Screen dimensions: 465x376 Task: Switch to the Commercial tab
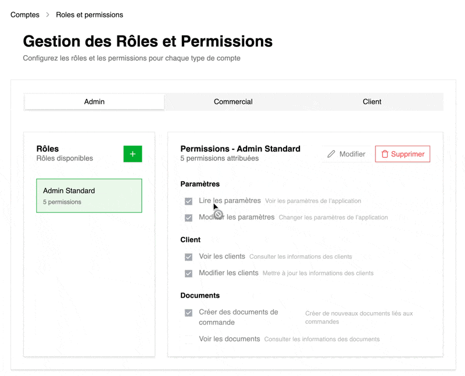click(233, 102)
